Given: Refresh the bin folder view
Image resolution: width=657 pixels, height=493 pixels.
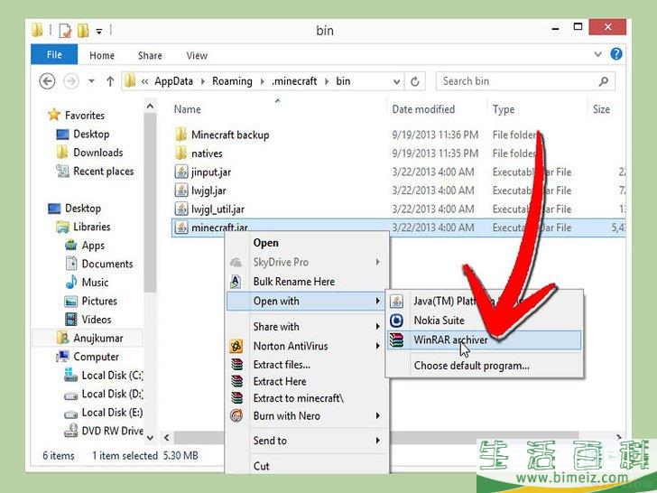Looking at the screenshot, I should point(415,81).
